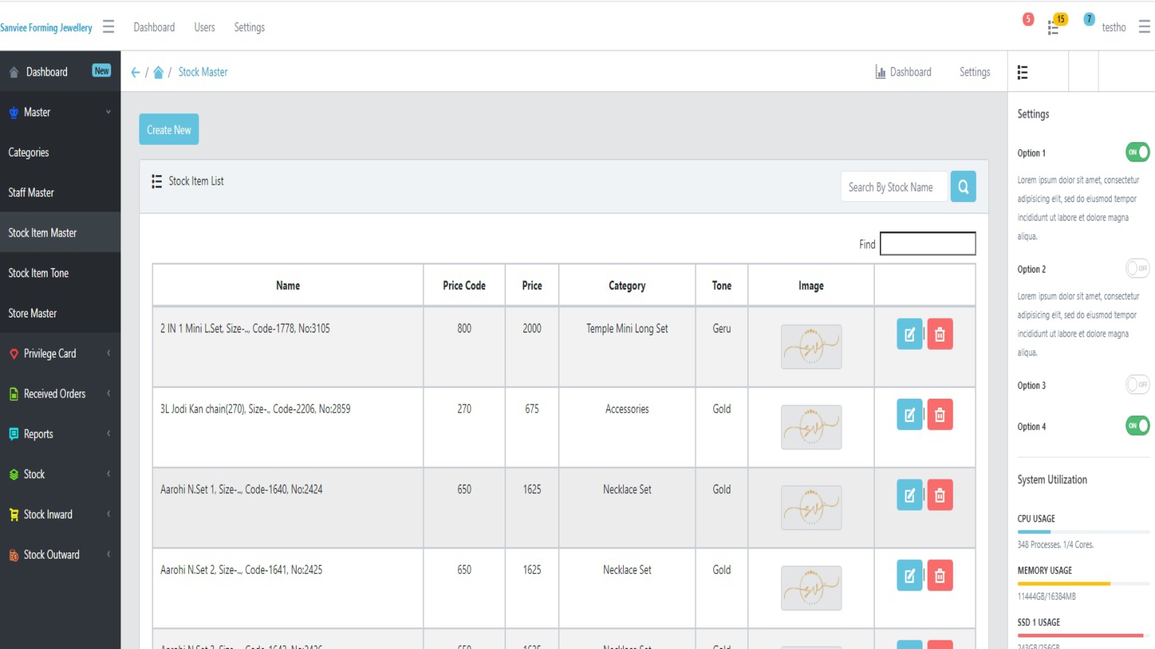This screenshot has height=649, width=1155.
Task: Expand the Privilege Card sidebar section
Action: point(60,353)
